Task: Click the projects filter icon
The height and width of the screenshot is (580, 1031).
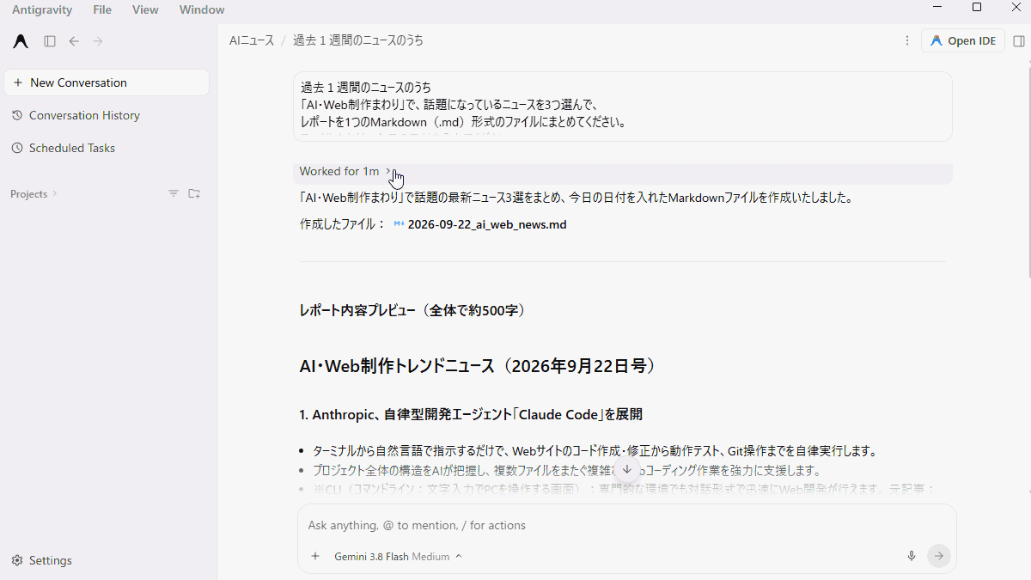Action: tap(174, 194)
